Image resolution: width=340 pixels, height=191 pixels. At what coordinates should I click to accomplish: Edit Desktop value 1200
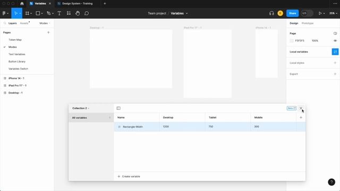click(x=182, y=127)
